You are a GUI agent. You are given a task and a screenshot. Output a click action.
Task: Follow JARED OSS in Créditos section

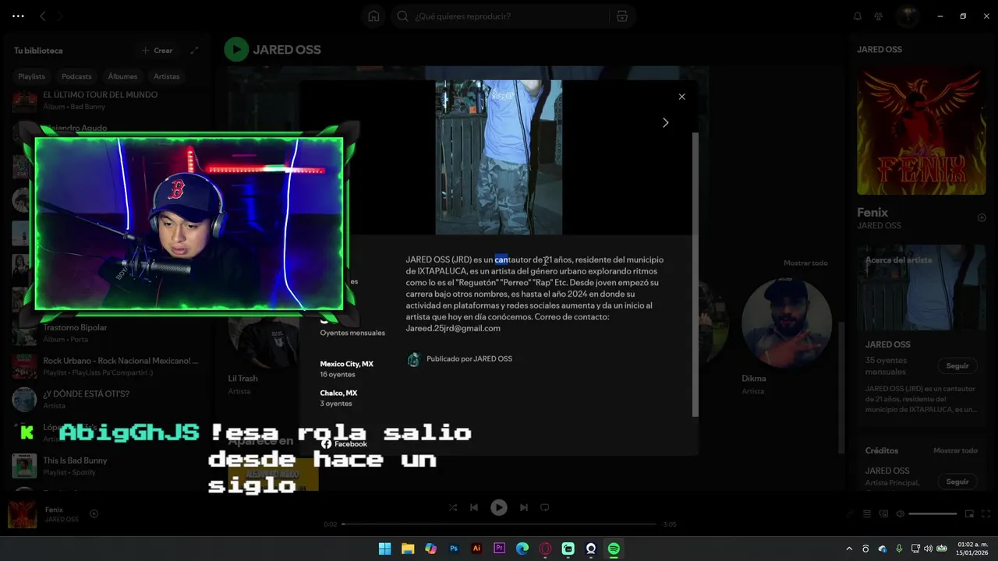957,482
